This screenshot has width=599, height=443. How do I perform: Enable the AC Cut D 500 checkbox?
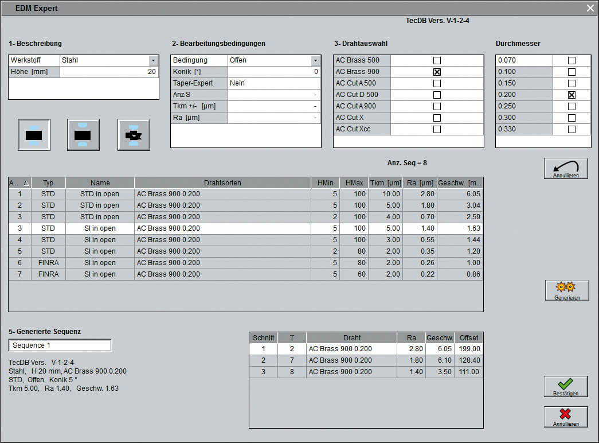point(437,95)
